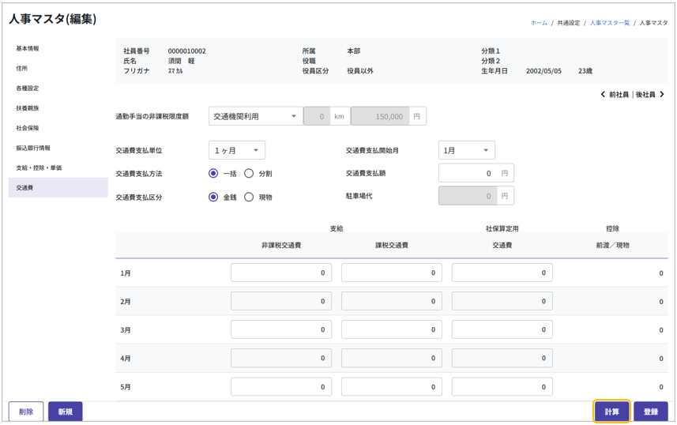Go to next employee (後社員) chevron
Viewport: 677px width, 425px height.
[662, 95]
